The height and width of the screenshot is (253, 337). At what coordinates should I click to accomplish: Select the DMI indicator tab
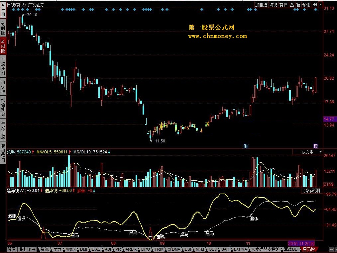point(84,249)
